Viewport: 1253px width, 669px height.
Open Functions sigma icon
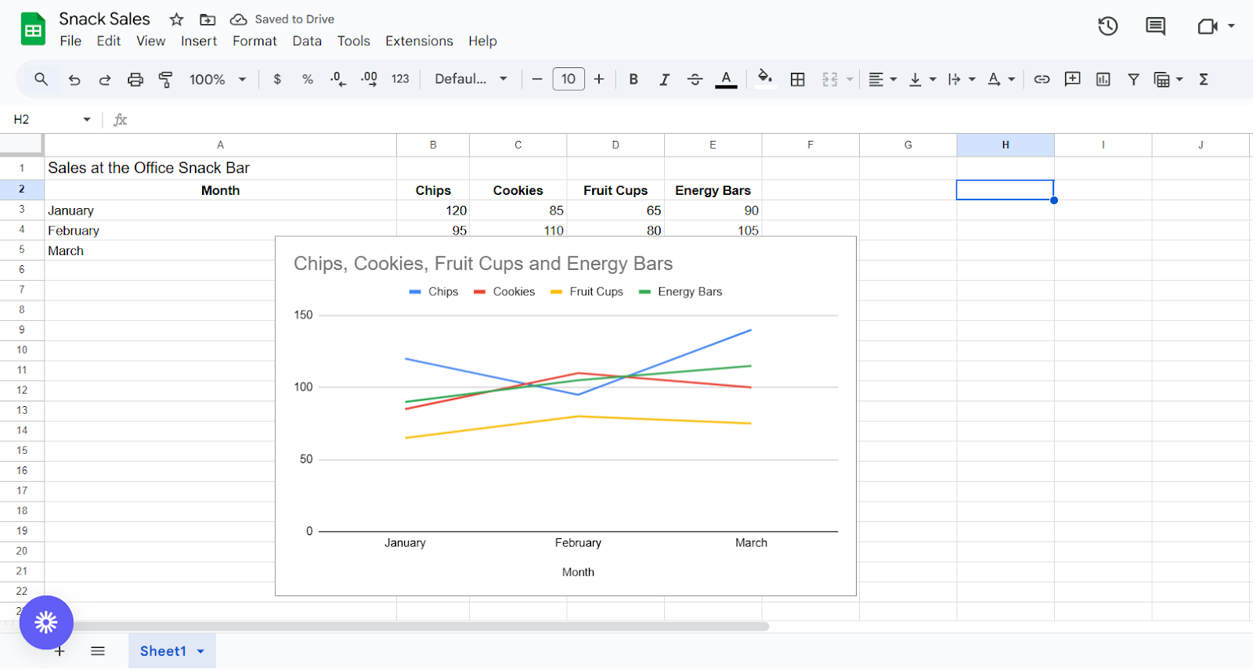(1204, 79)
